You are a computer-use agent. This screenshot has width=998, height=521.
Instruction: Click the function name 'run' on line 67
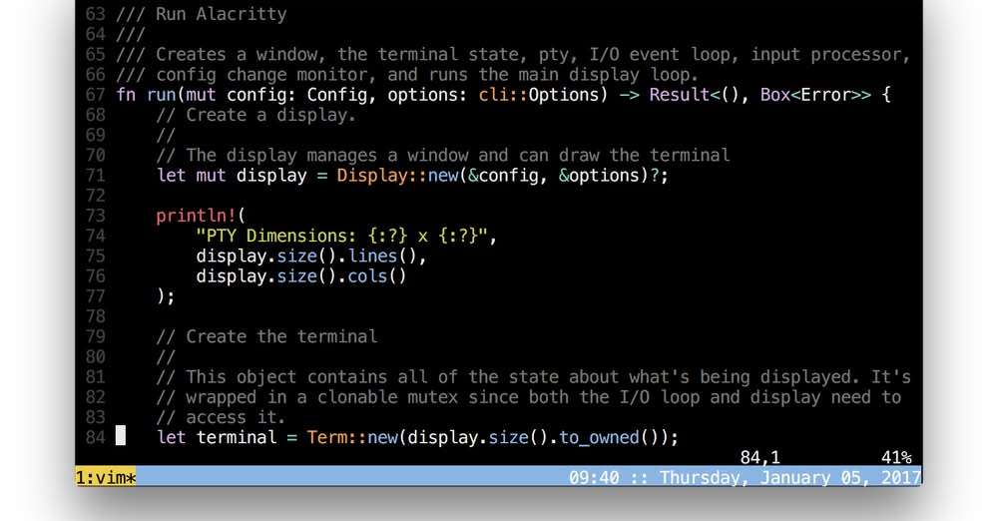click(161, 95)
